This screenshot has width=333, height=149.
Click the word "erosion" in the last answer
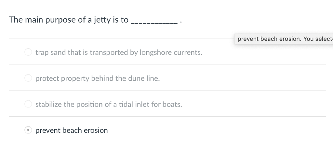(x=96, y=130)
